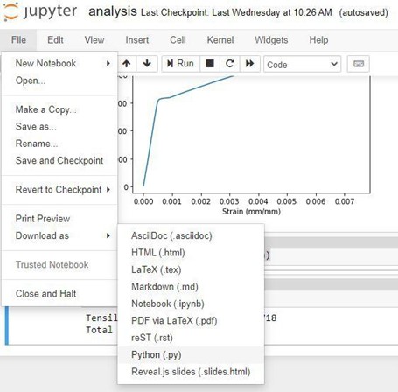This screenshot has height=392, width=398.
Task: Run the selected cell
Action: tap(181, 64)
